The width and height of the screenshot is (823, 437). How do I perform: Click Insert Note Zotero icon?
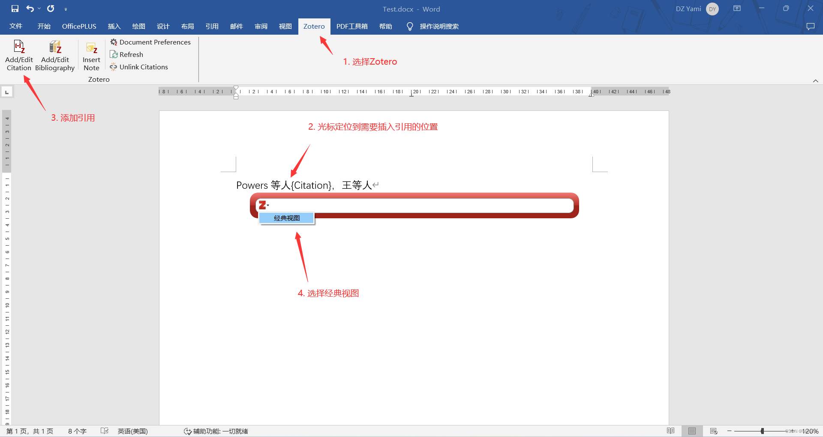[x=91, y=56]
